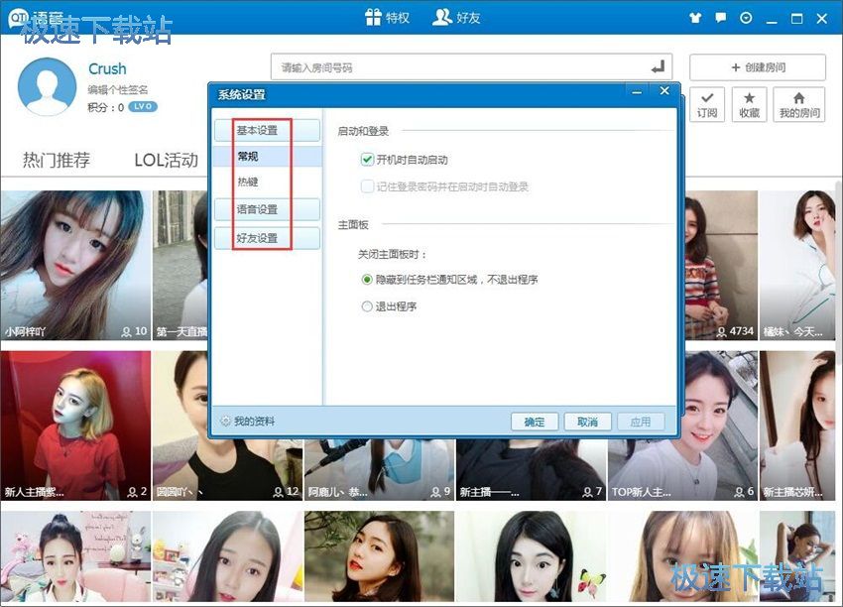Screen dimensions: 843x607
Task: Click the Crush username
Action: pos(107,68)
